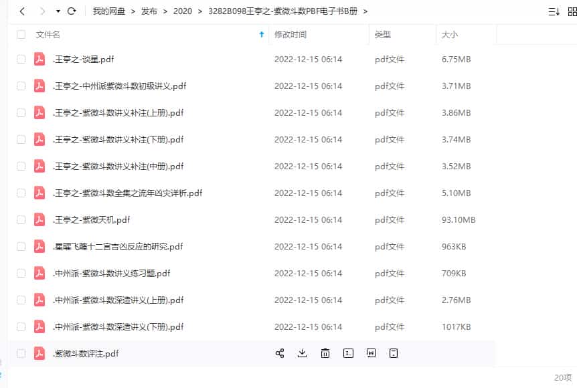Screen dimensions: 577x388
Task: Click the refresh icon in the navigation bar
Action: pyautogui.click(x=72, y=11)
